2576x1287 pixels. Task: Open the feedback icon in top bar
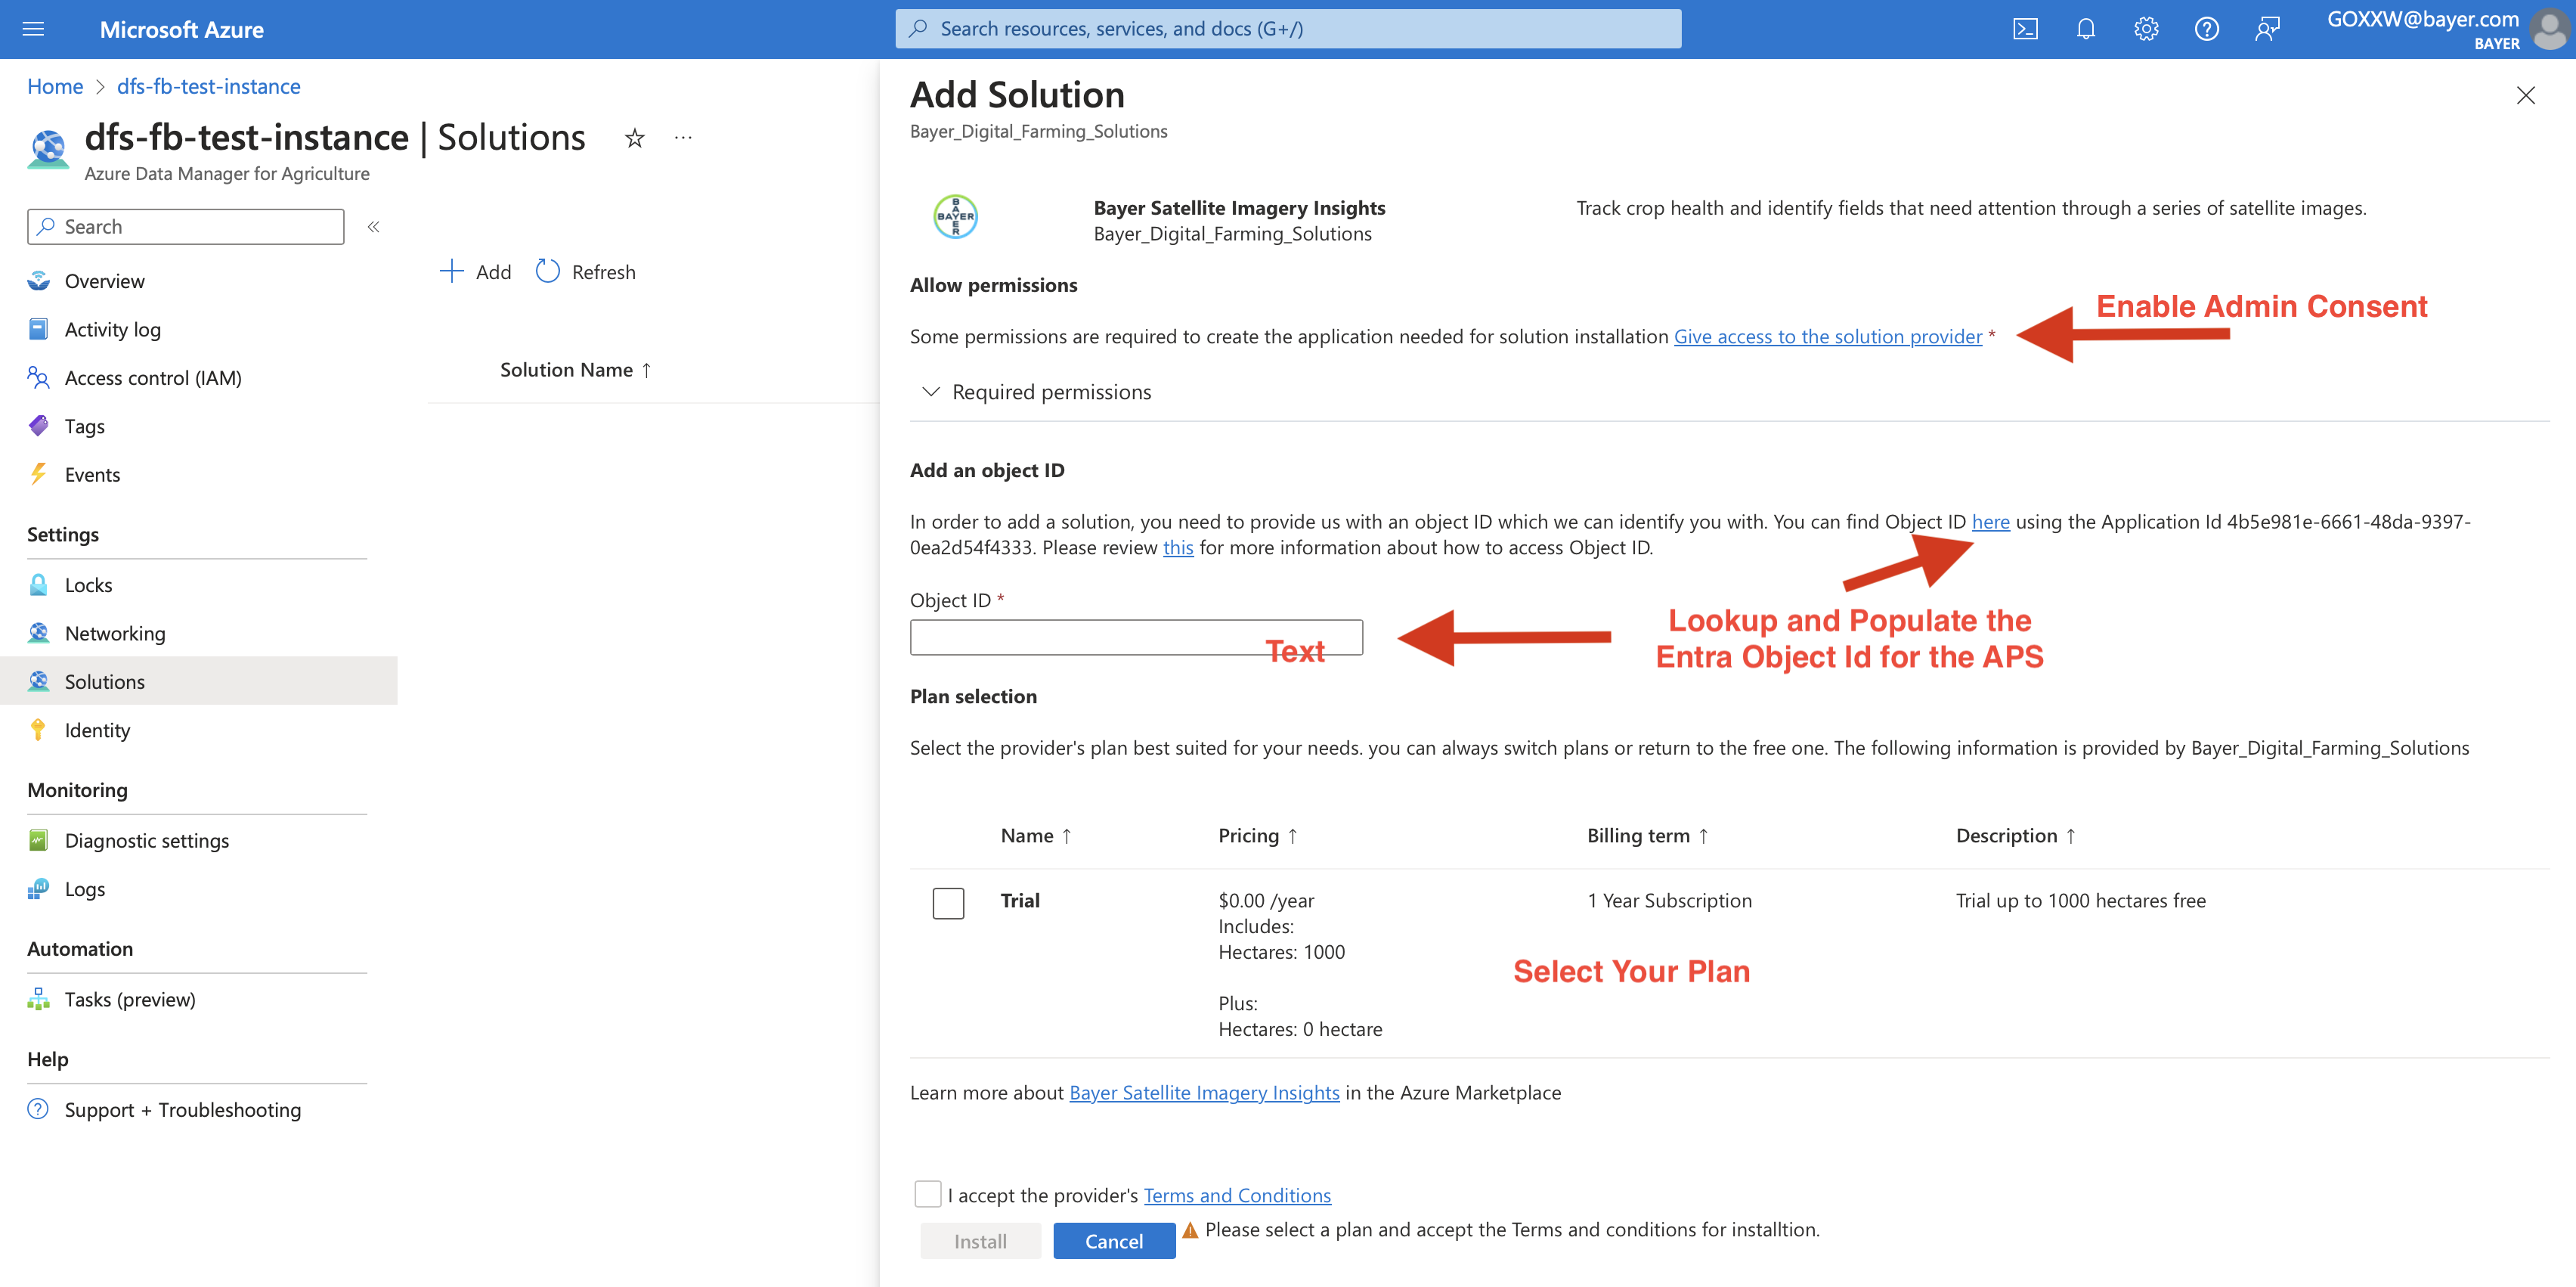[x=2267, y=29]
